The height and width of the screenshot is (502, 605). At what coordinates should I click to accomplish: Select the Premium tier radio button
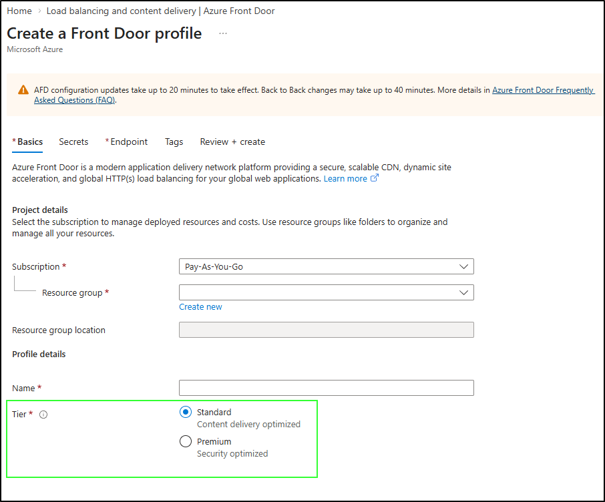tap(186, 442)
